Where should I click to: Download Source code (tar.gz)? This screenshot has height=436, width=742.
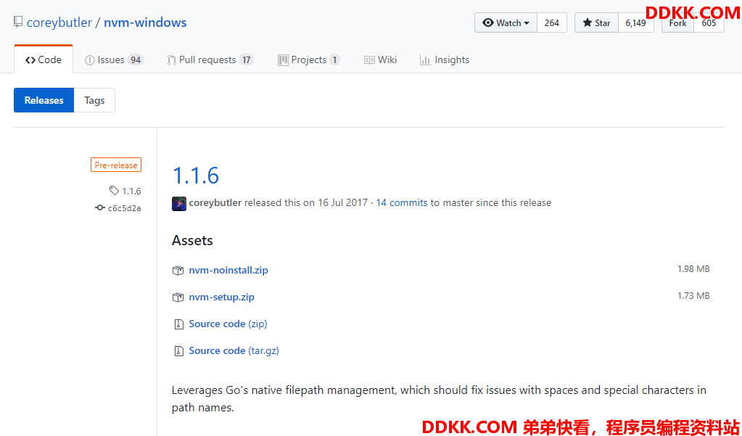click(234, 351)
